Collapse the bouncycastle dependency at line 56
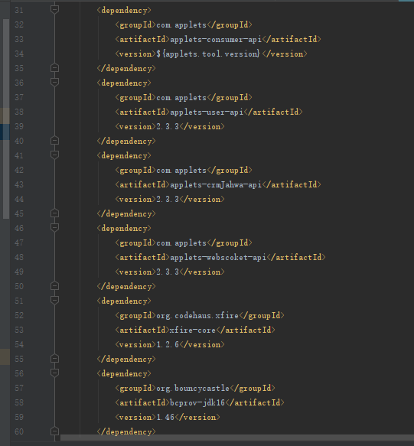Image resolution: width=414 pixels, height=446 pixels. click(54, 373)
